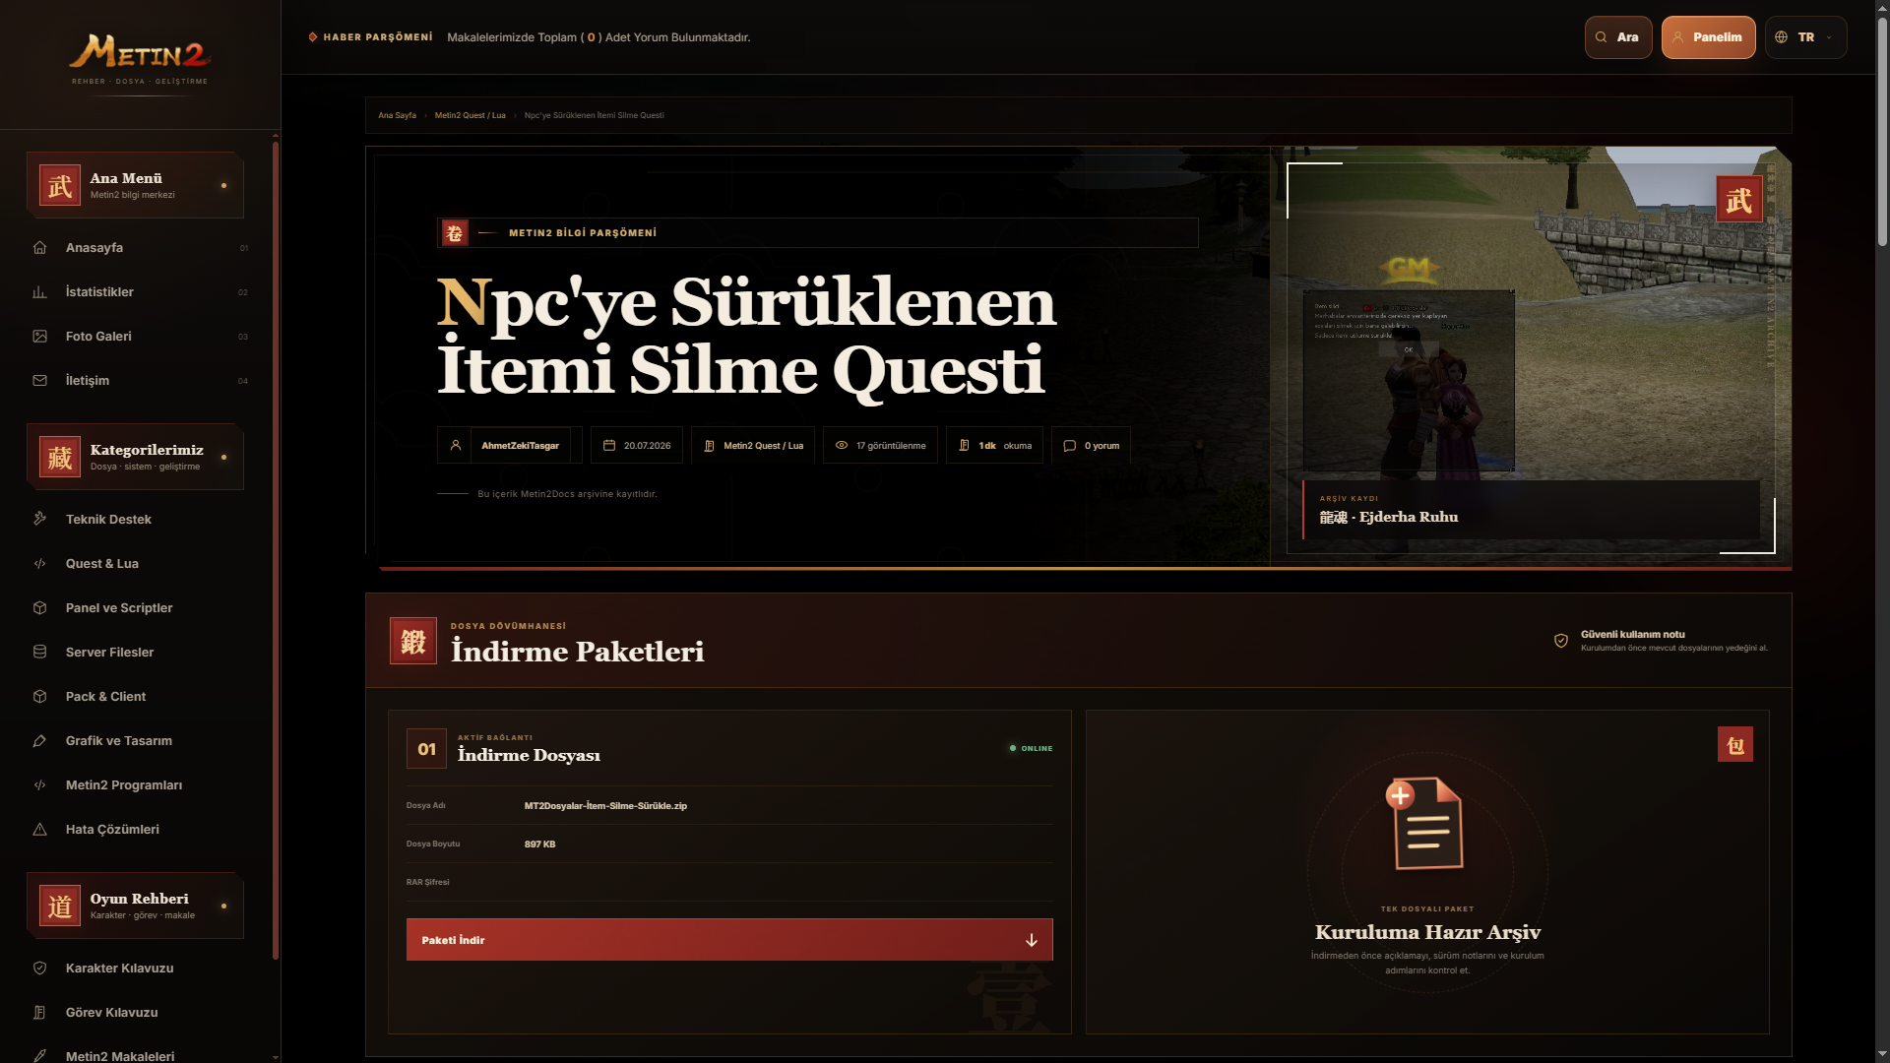The height and width of the screenshot is (1063, 1890).
Task: Click the Kategorilerimiz red kanji emblem
Action: click(60, 457)
